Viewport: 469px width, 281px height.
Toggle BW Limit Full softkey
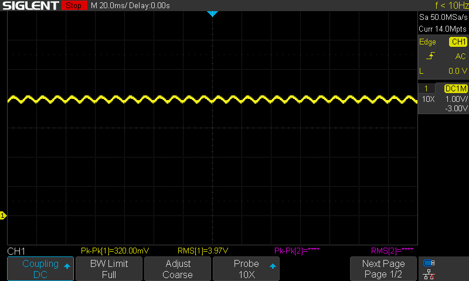108,269
